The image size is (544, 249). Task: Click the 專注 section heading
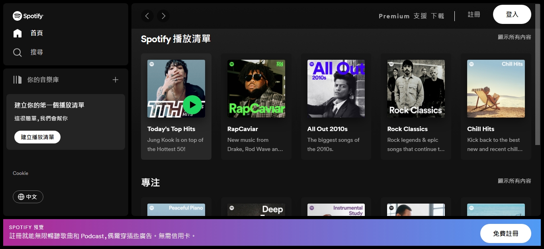151,182
